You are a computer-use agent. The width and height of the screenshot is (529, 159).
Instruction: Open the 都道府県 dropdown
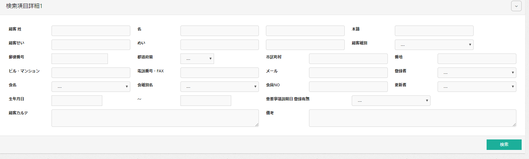click(197, 59)
